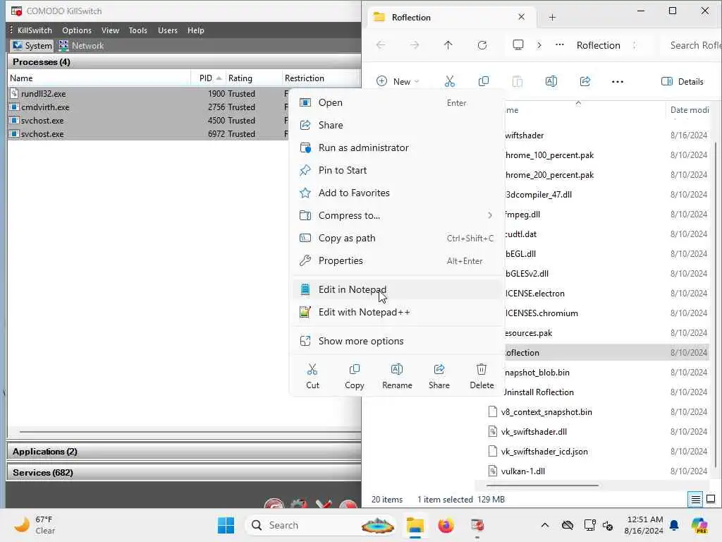This screenshot has width=722, height=542.
Task: Open COMODO KillSwitch taskbar icon
Action: coord(477,525)
